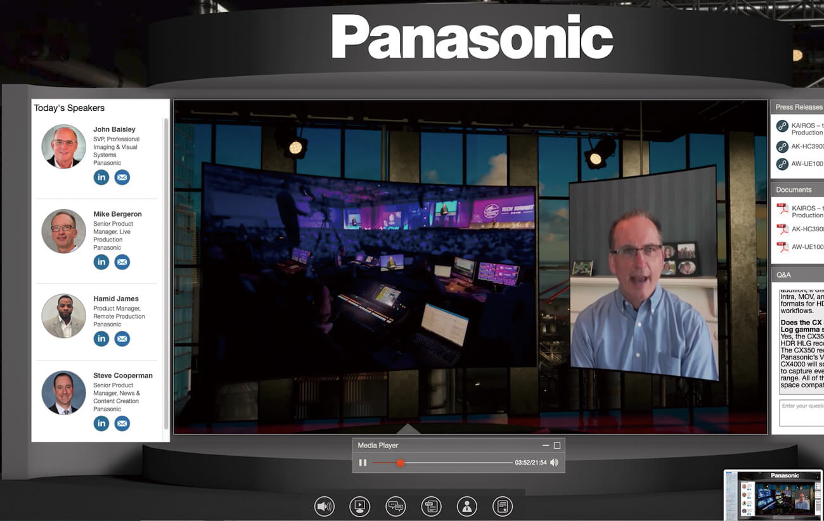
Task: Open Steve Cooperman's LinkedIn profile
Action: pos(101,423)
